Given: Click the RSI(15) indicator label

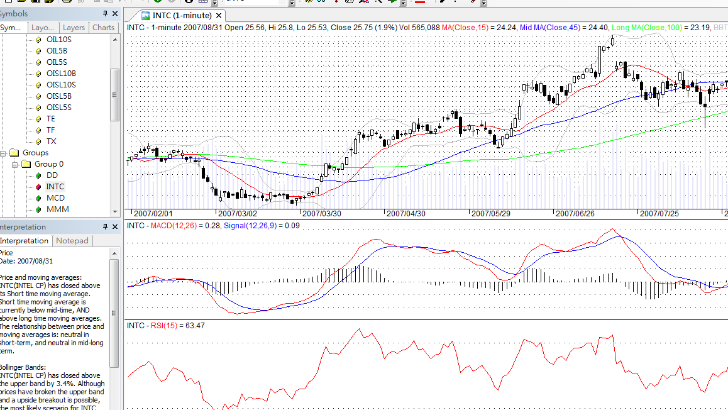Looking at the screenshot, I should (164, 326).
